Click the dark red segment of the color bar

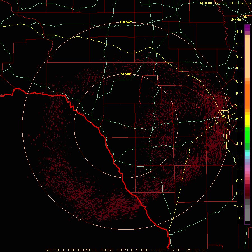(x=247, y=191)
